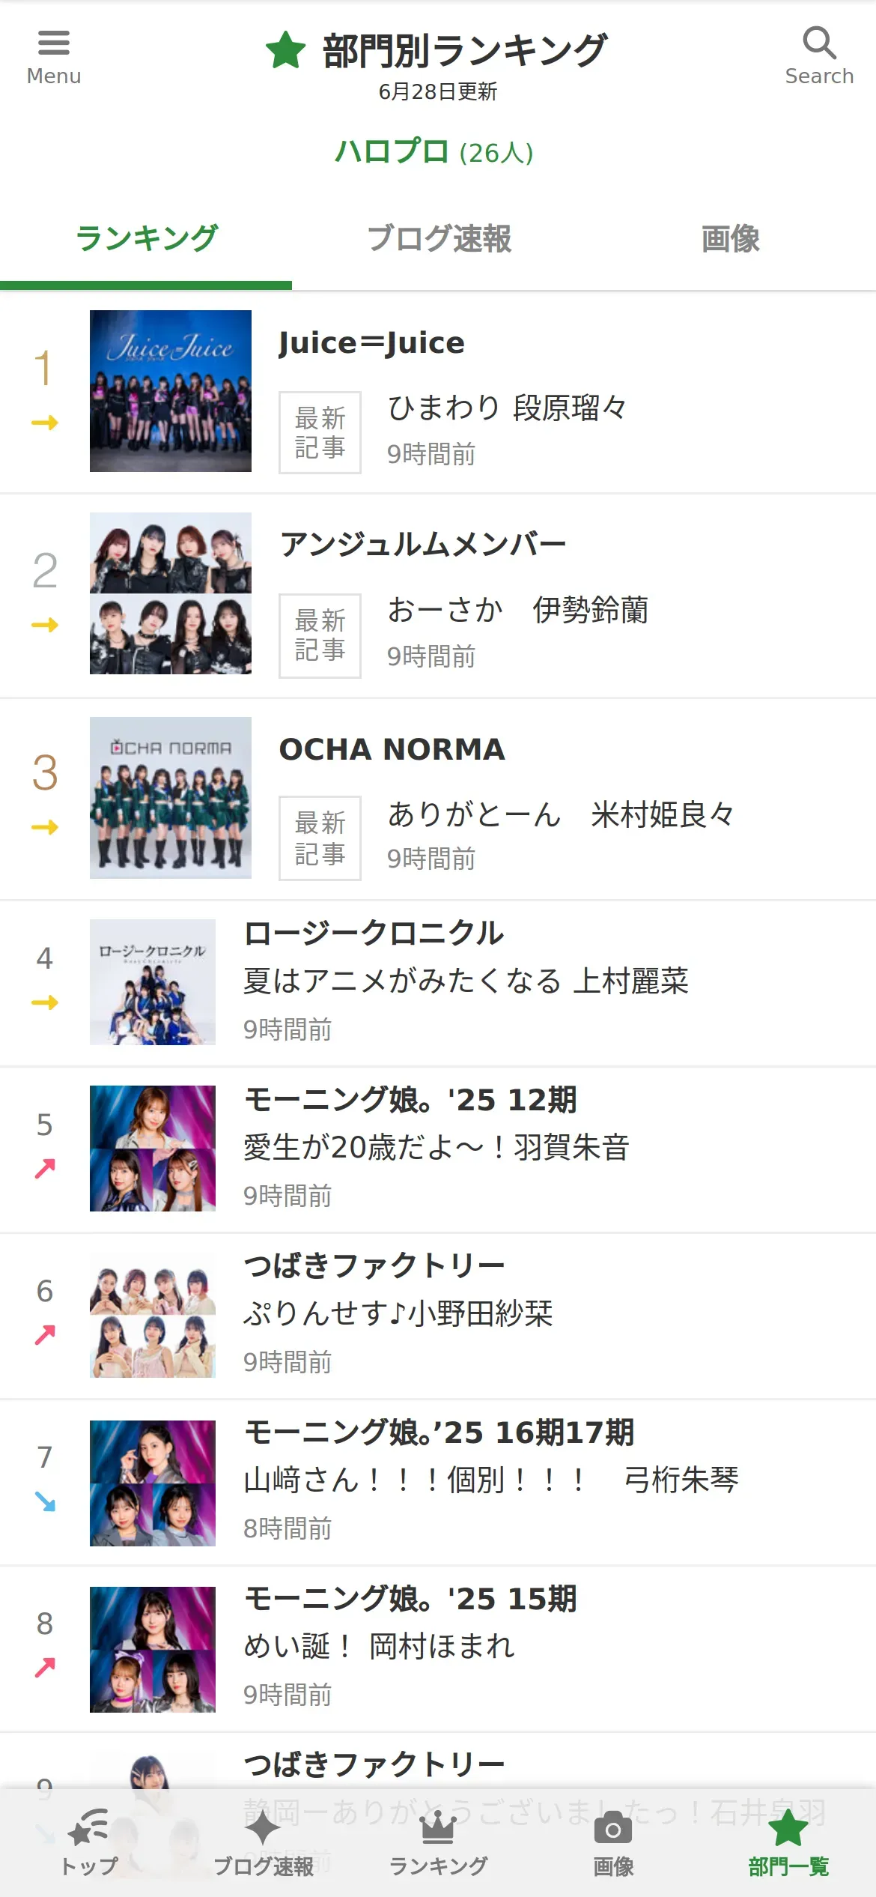Tap the ハロプロ (26人) category heading
Image resolution: width=876 pixels, height=1897 pixels.
point(434,152)
